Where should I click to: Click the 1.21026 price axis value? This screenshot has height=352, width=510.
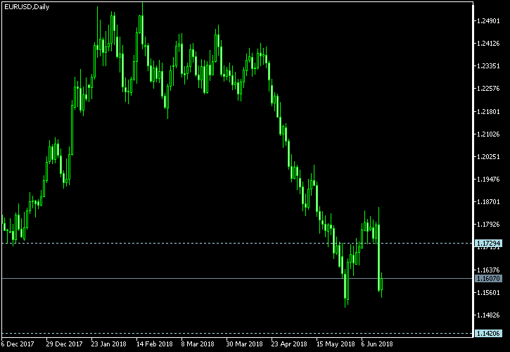[488, 134]
